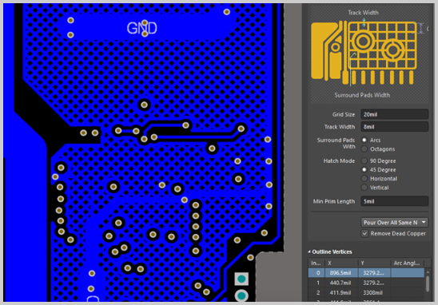Image resolution: width=438 pixels, height=305 pixels.
Task: Select vertex row 0 in table
Action: click(x=366, y=272)
